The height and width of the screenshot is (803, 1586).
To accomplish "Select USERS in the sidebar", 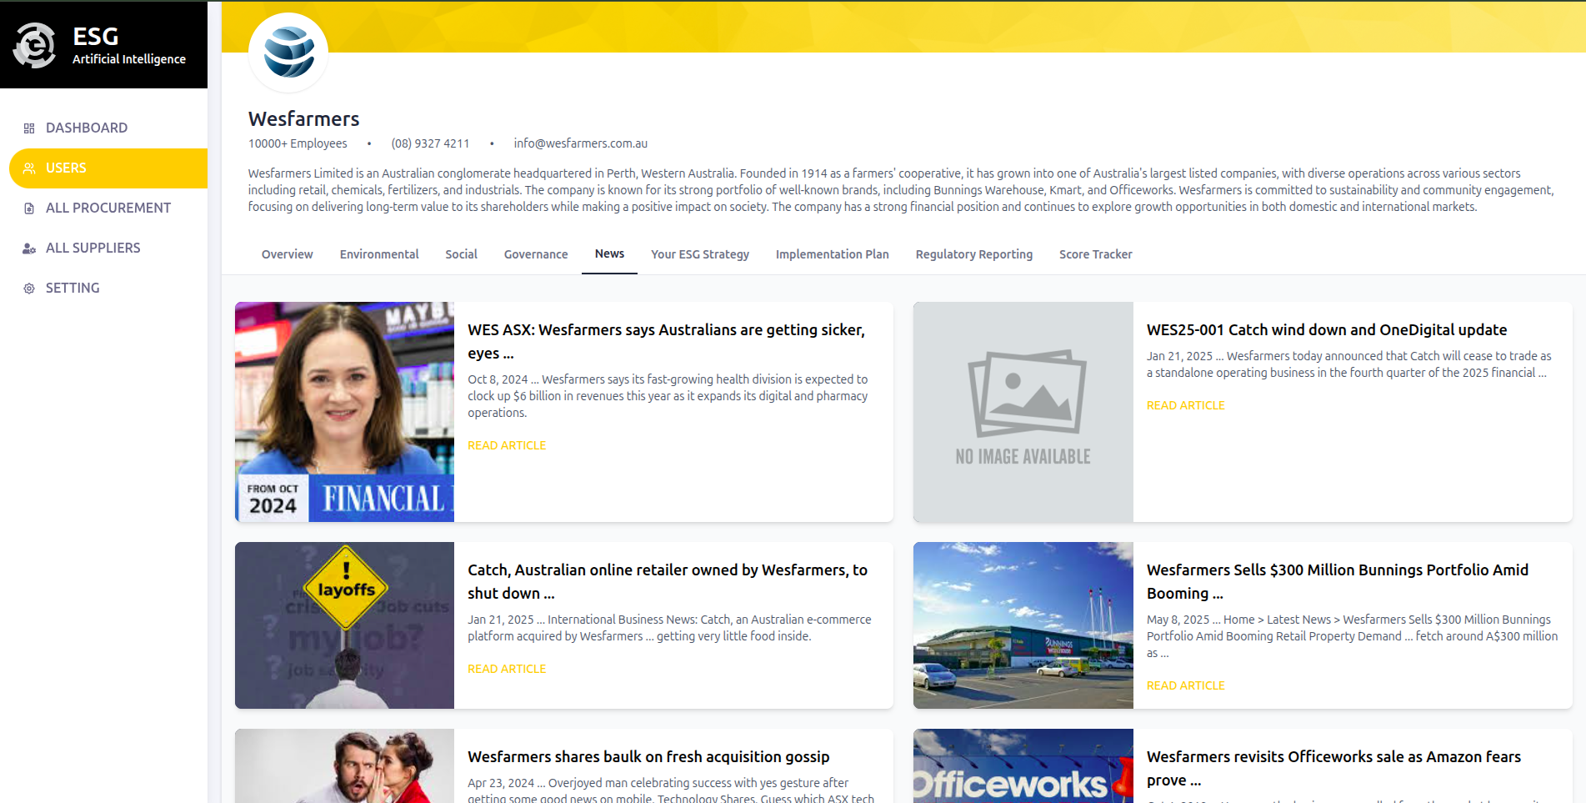I will coord(108,168).
